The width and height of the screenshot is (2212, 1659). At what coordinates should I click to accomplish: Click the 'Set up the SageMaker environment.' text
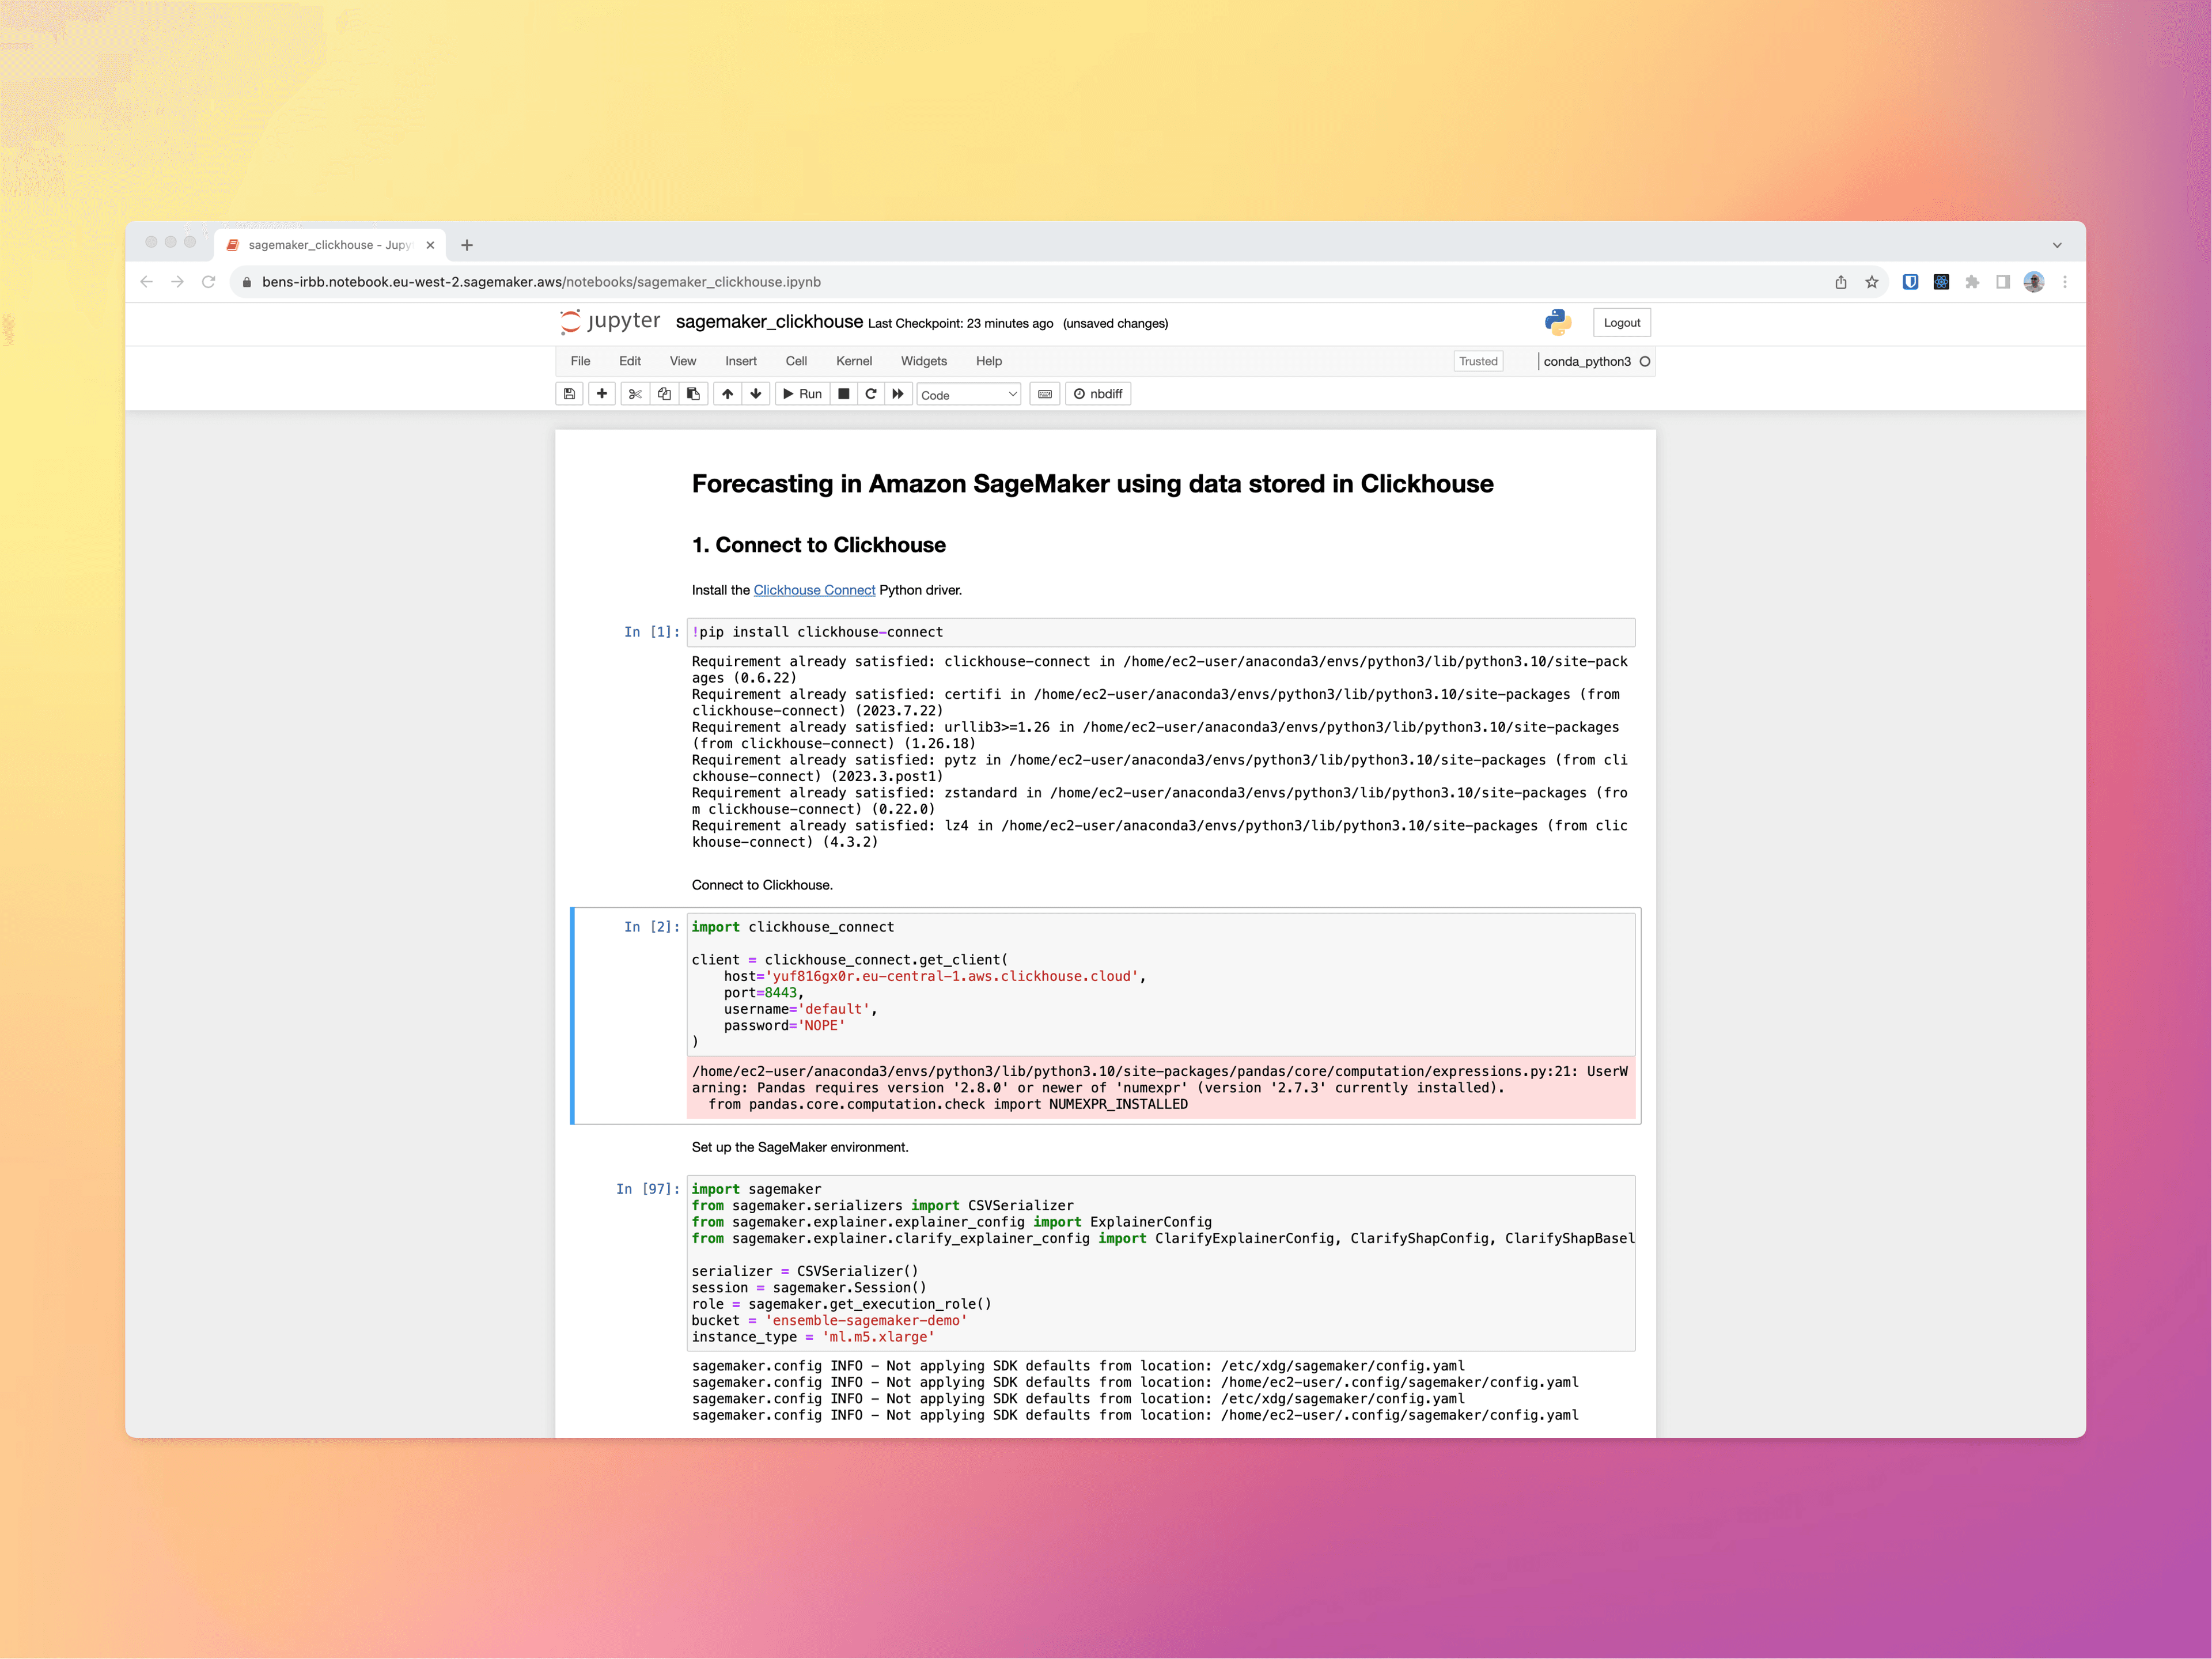800,1147
